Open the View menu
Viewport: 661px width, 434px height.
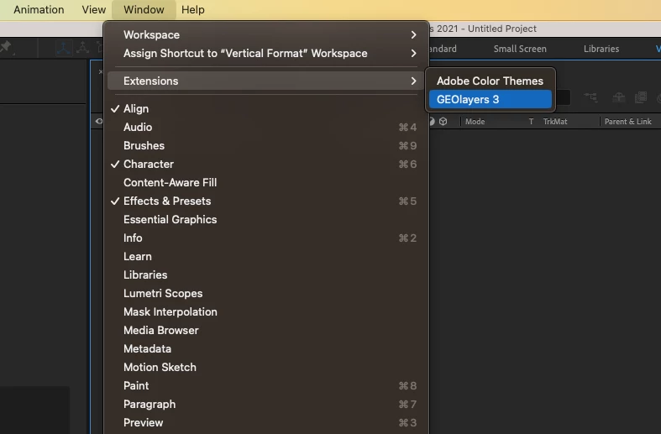[x=93, y=10]
